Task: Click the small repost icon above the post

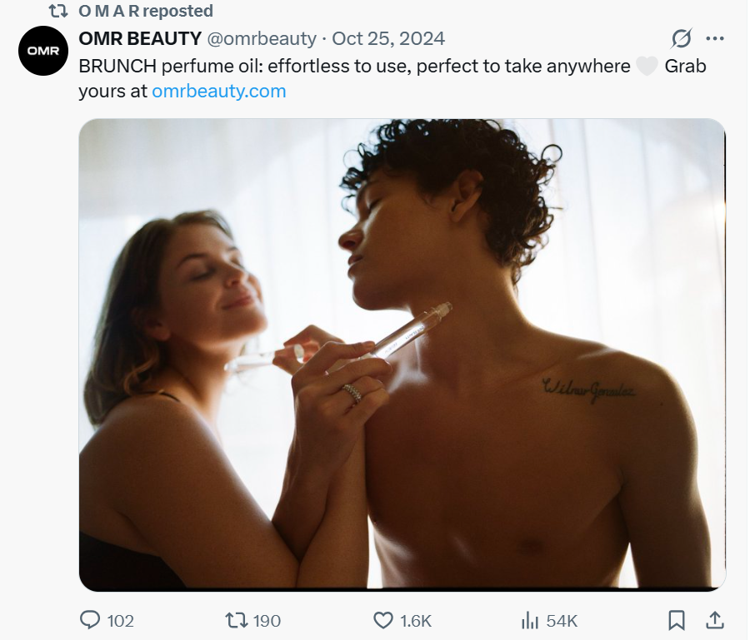Action: pos(58,11)
